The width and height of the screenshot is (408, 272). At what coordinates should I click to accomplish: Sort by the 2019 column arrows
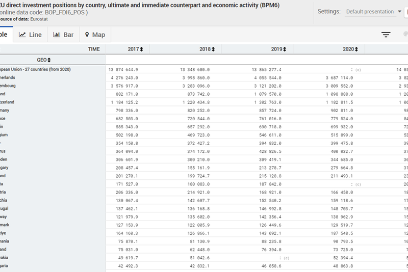[x=285, y=49]
